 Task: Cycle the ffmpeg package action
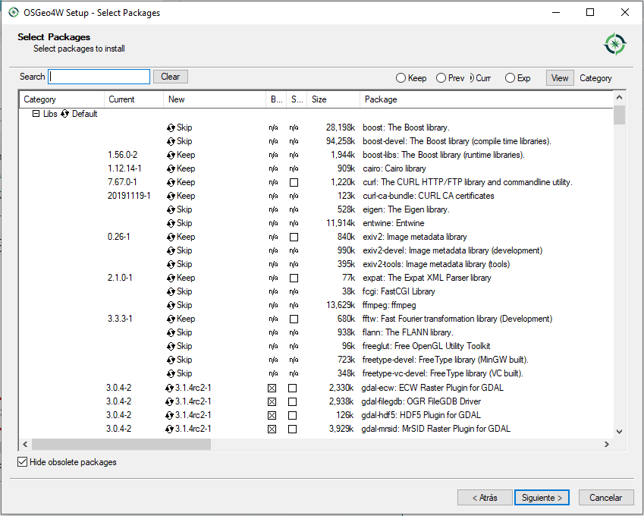click(x=171, y=305)
